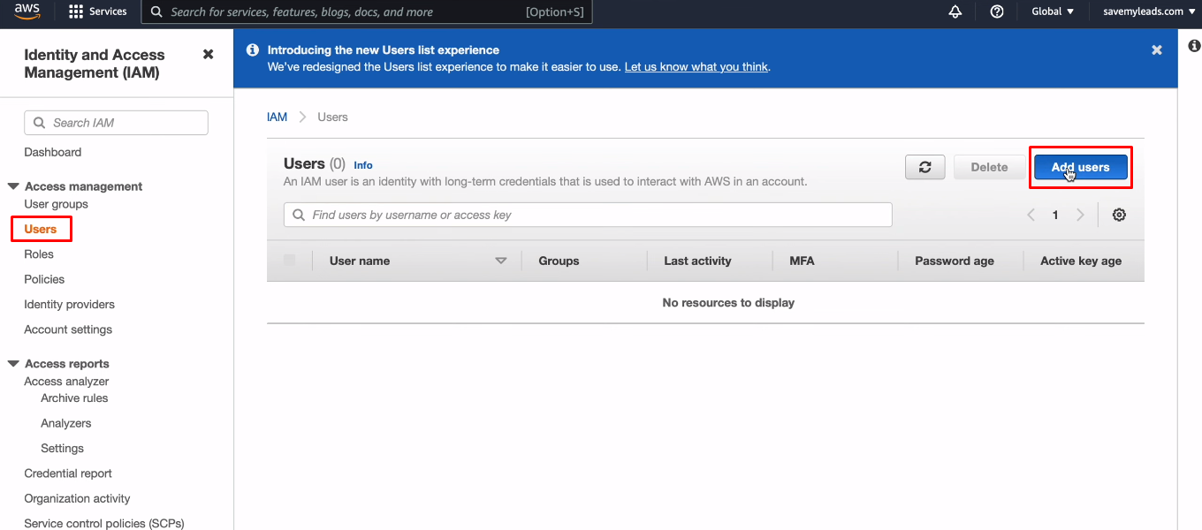
Task: Open User groups in the sidebar
Action: pos(57,204)
